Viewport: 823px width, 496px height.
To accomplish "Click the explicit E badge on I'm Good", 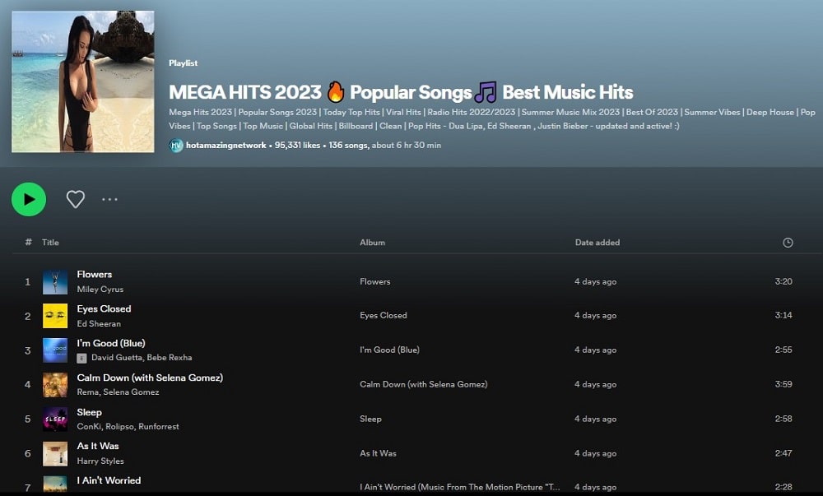I will tap(81, 358).
